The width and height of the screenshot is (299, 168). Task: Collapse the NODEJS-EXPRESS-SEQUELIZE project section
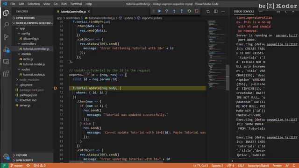pos(33,23)
